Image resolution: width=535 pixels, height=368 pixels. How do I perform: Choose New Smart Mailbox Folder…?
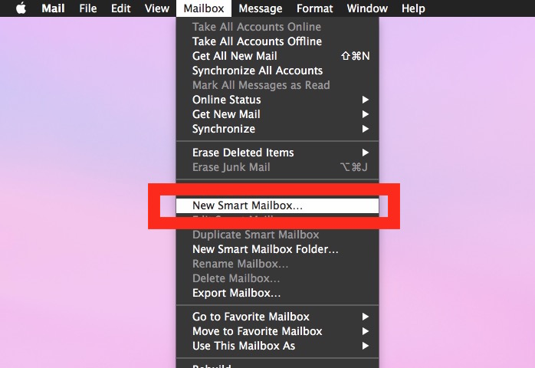277,249
